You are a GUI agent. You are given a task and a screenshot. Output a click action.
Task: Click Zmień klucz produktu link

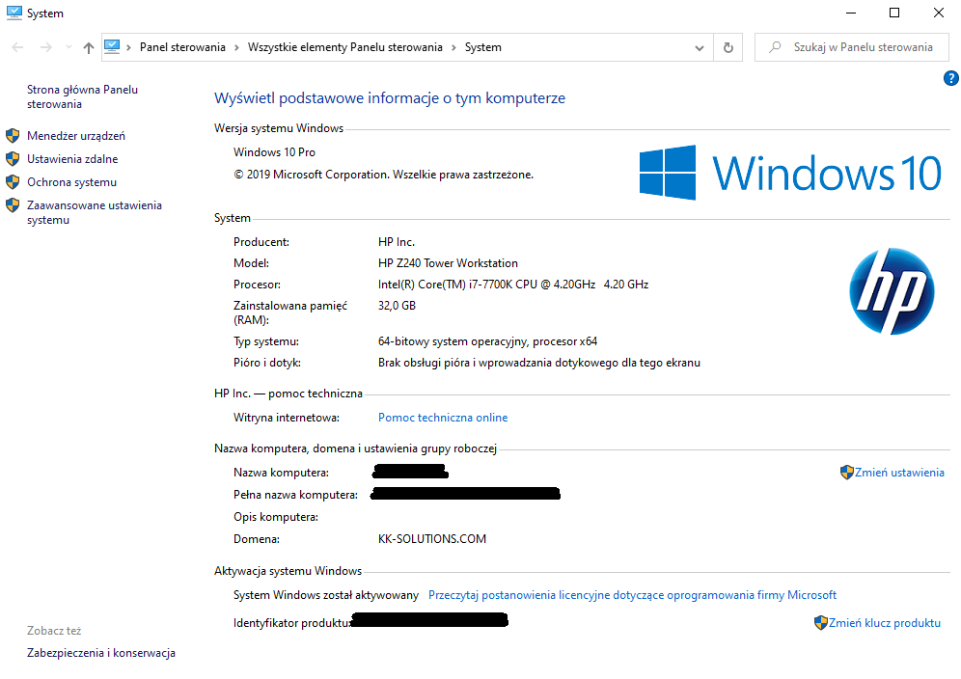885,623
